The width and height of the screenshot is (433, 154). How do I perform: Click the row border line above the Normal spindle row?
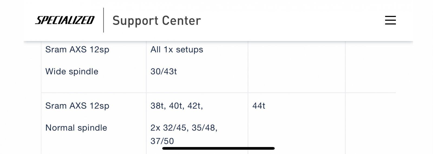[216, 93]
